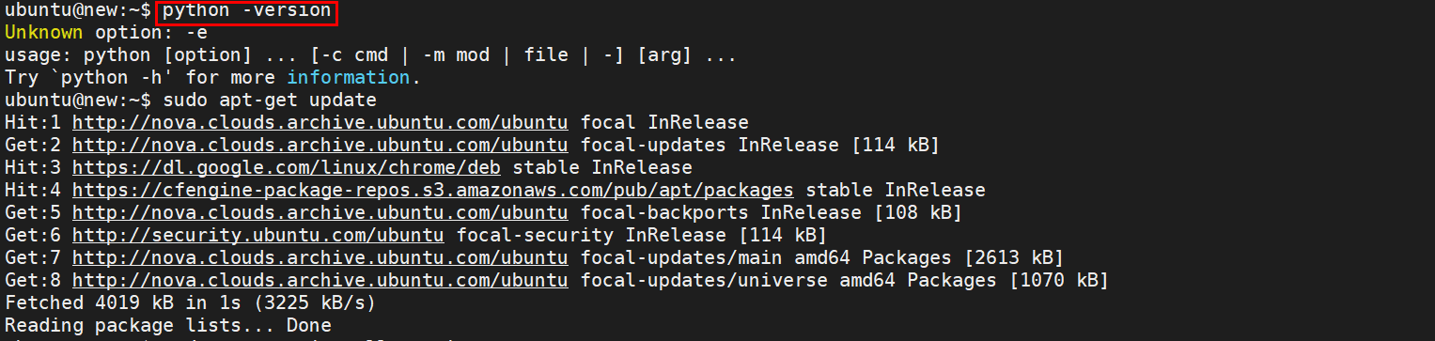The image size is (1435, 341).
Task: Click the highlighted python -version command
Action: click(246, 12)
